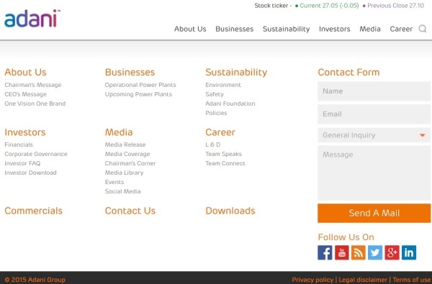Open Upcoming Power Plants link
Image resolution: width=432 pixels, height=284 pixels.
coord(138,94)
